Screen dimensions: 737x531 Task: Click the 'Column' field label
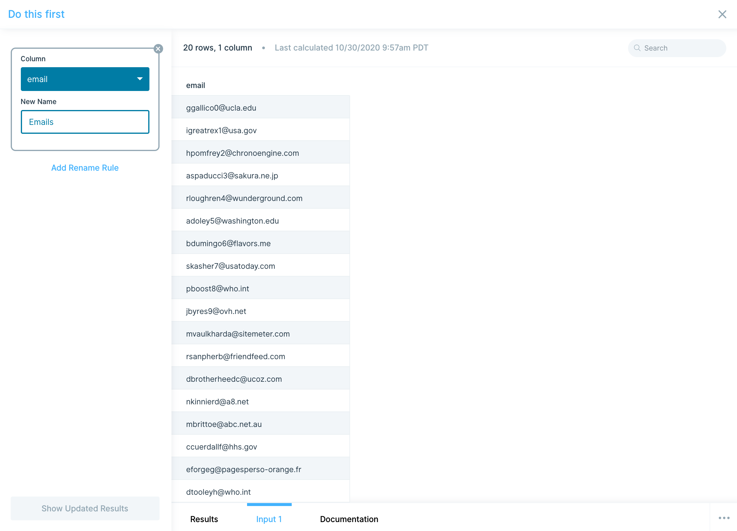pos(33,59)
